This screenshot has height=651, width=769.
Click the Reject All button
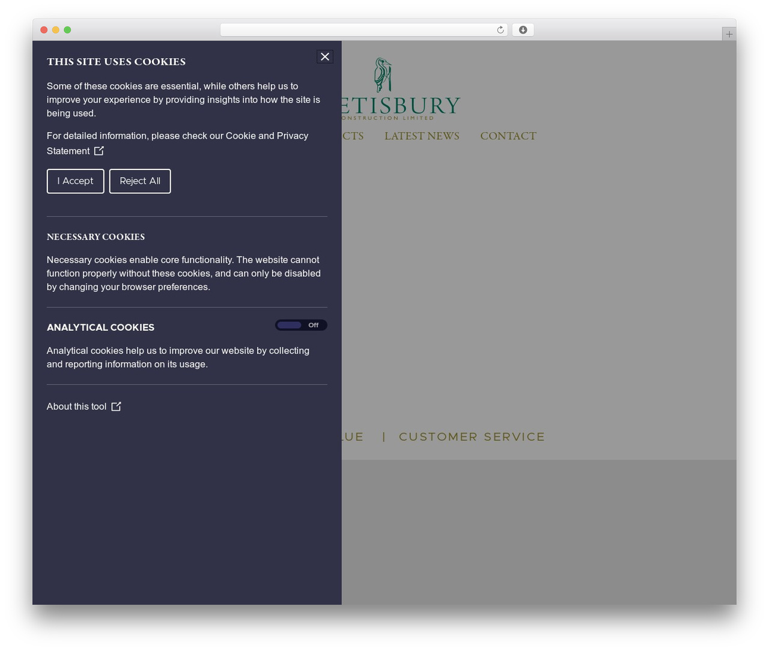(x=140, y=181)
